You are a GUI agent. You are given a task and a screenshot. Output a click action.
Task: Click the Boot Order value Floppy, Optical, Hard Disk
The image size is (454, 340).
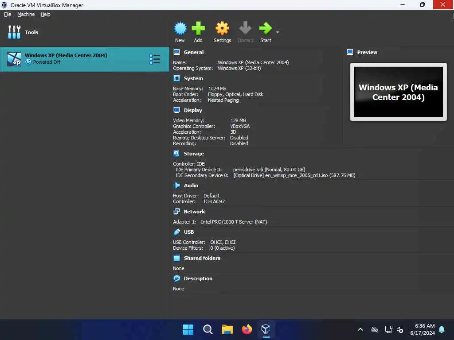(x=236, y=94)
